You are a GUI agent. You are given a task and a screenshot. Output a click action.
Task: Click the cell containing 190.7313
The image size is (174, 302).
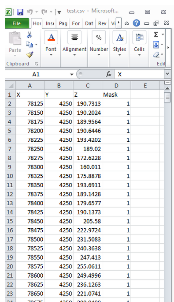click(88, 104)
